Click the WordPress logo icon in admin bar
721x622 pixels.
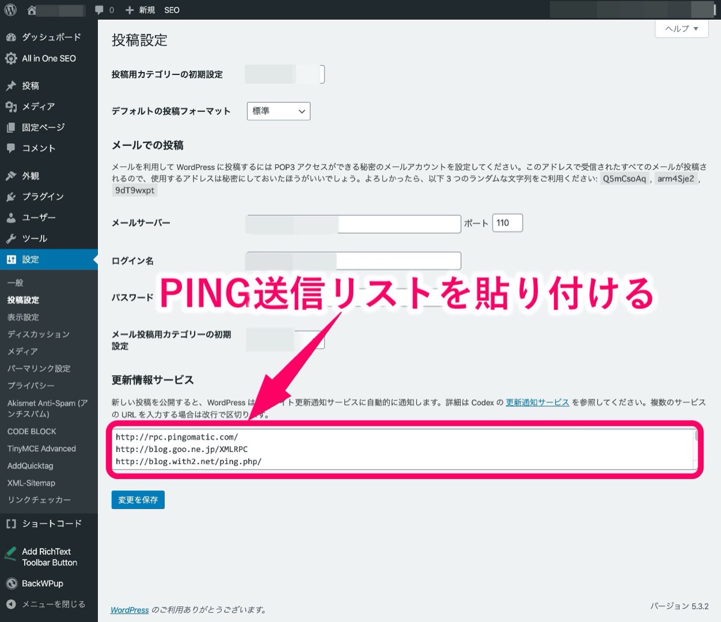[x=10, y=10]
